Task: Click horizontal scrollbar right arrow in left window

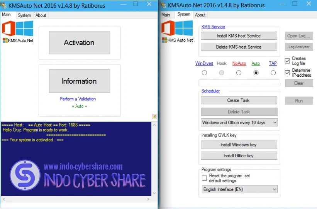Action: [x=148, y=199]
